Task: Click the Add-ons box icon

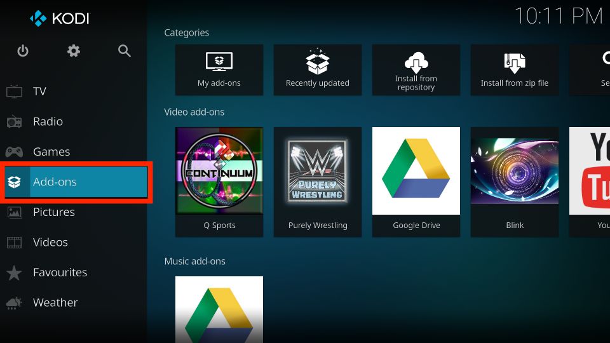Action: tap(15, 182)
